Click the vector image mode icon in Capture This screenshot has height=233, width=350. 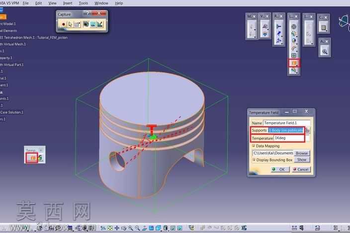(x=100, y=24)
